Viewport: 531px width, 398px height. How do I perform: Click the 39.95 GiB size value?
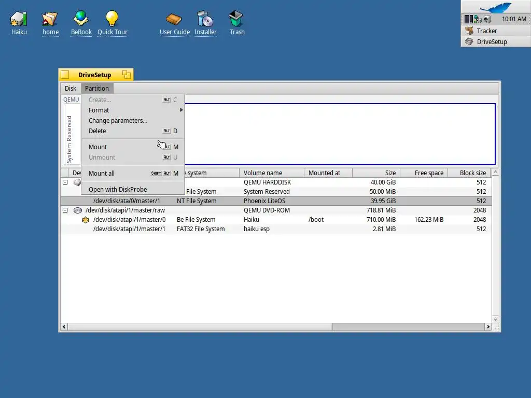[x=383, y=201]
